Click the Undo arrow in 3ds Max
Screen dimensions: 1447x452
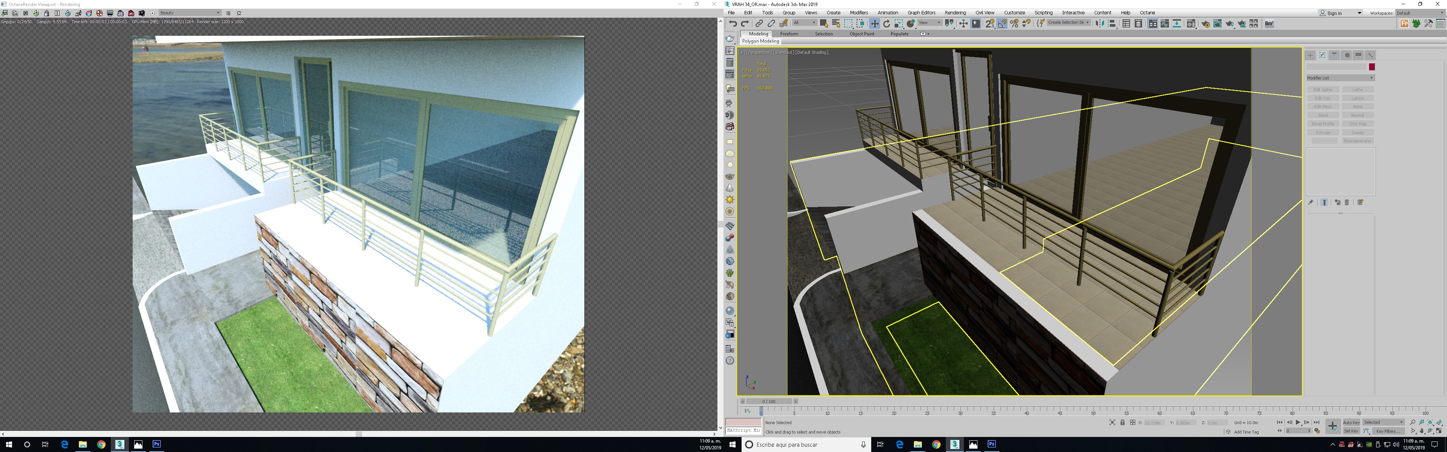733,24
